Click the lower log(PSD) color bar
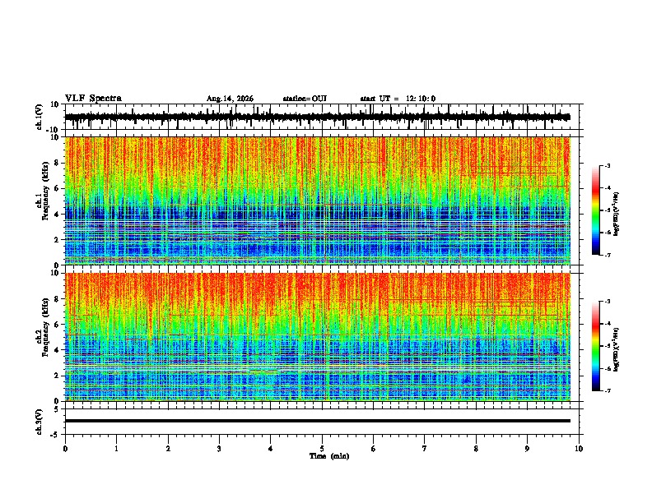652x503 pixels. [595, 346]
